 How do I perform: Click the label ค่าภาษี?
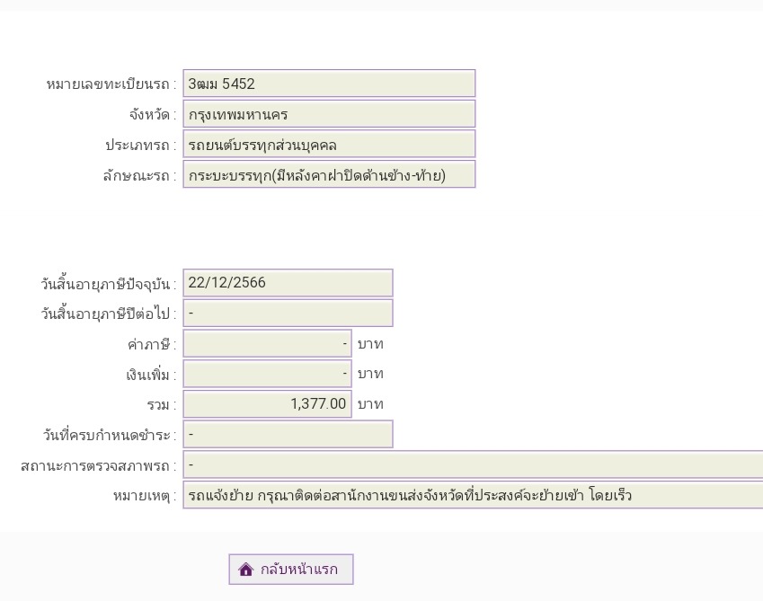click(151, 345)
